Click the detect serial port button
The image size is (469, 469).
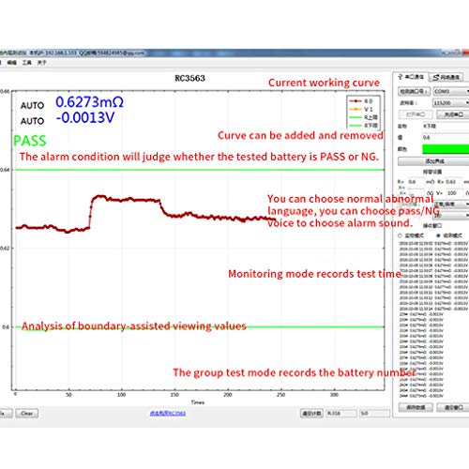click(x=414, y=91)
